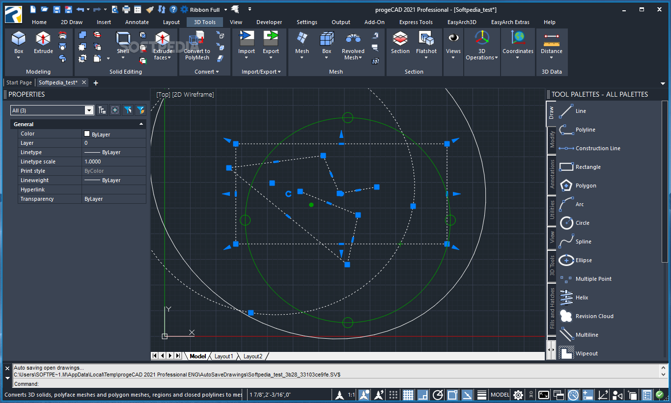This screenshot has height=403, width=671.
Task: Toggle lineweight display in status bar
Action: 482,395
